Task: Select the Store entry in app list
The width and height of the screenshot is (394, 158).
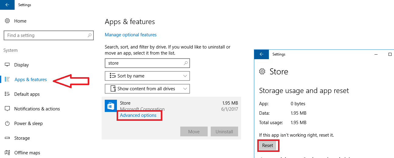Action: pos(171,118)
